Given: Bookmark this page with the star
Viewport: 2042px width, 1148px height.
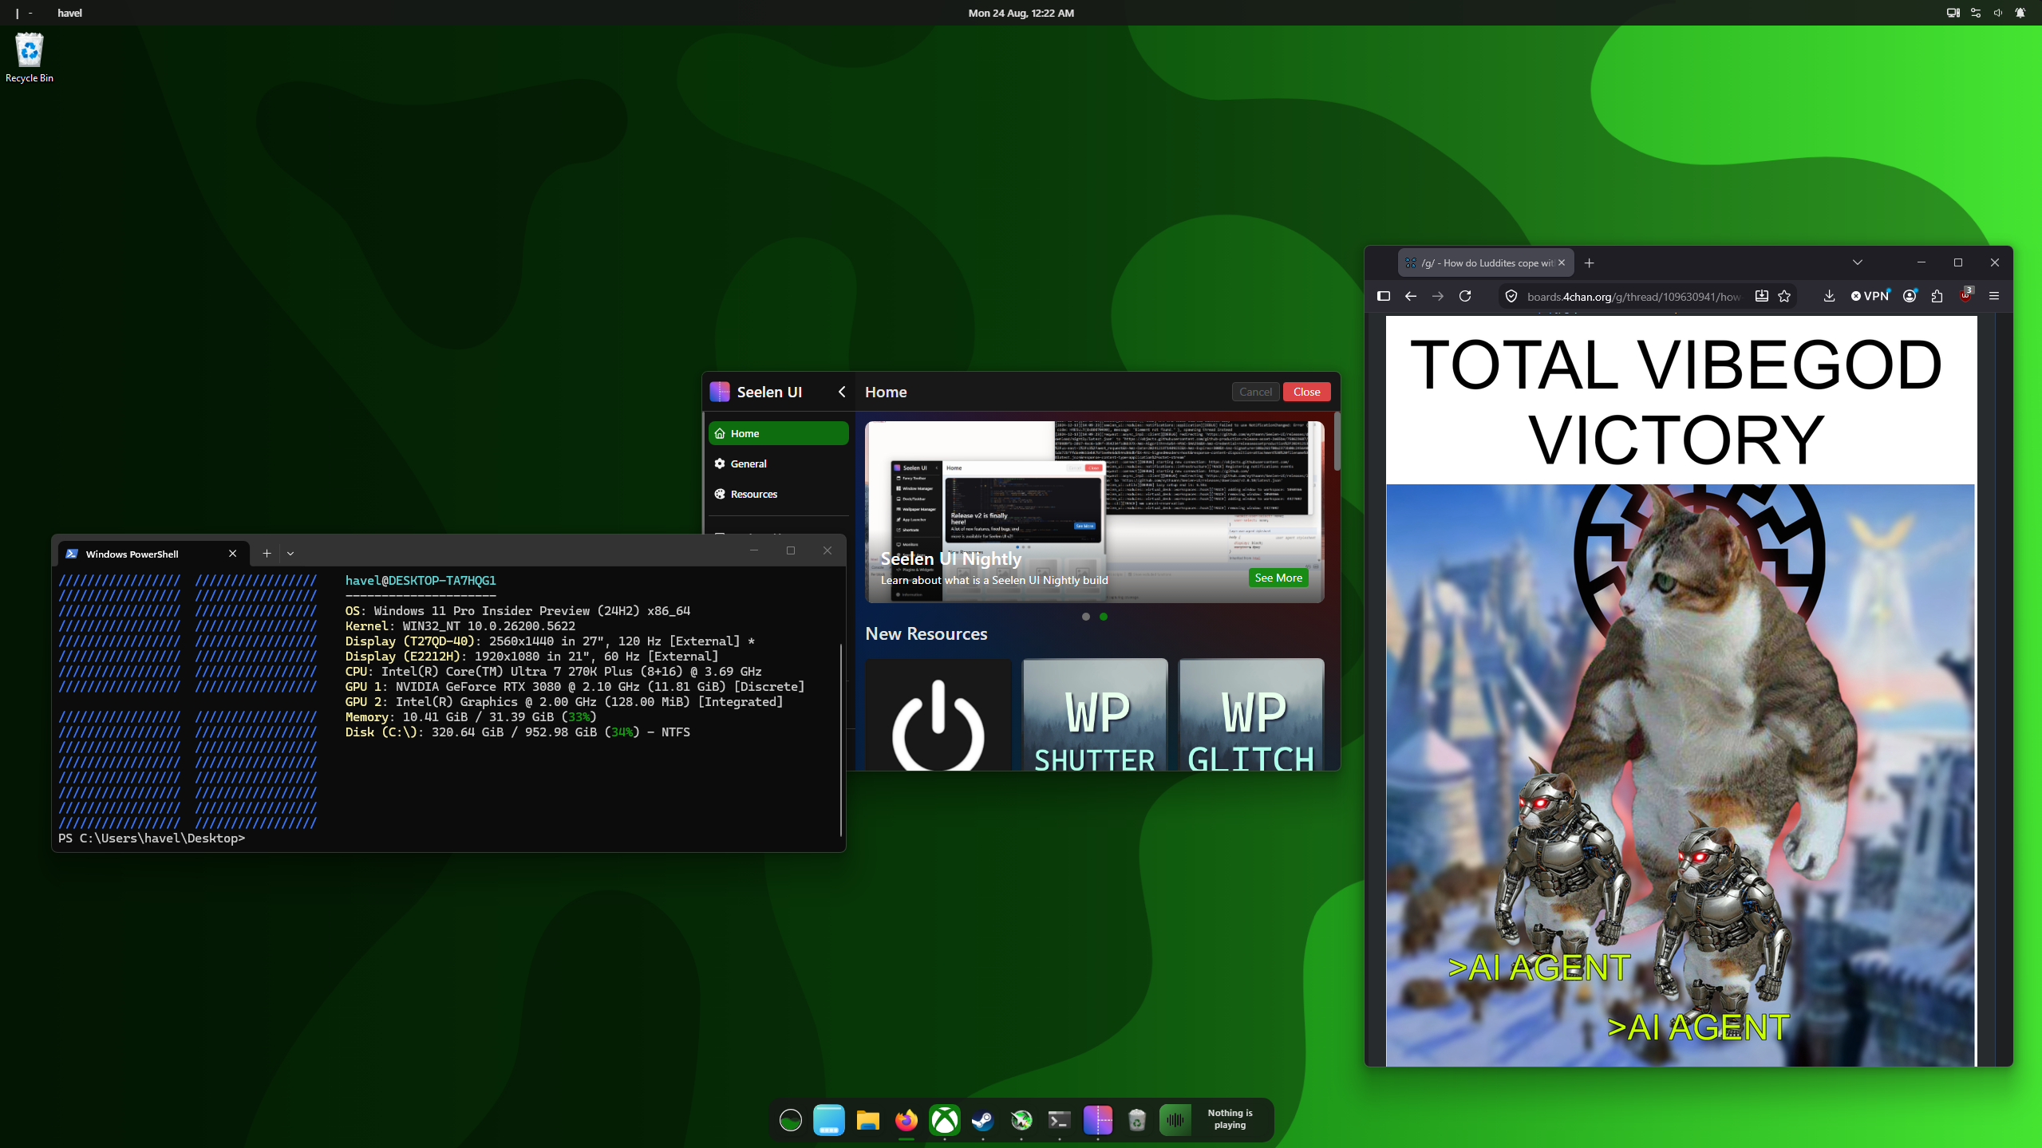Looking at the screenshot, I should 1784,296.
